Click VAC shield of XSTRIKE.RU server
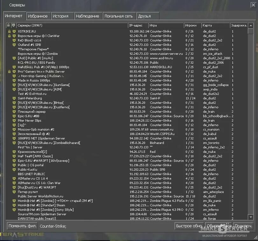The height and width of the screenshot is (241, 258). click(x=14, y=31)
